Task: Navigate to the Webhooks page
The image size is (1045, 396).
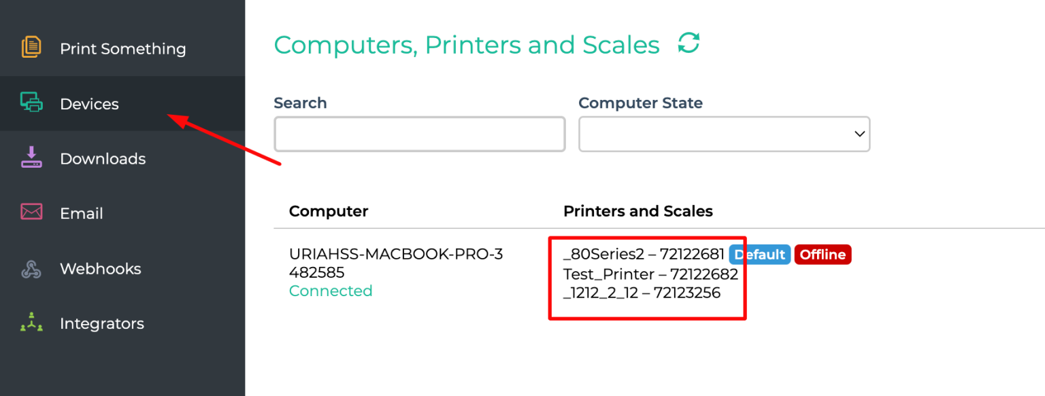Action: click(x=101, y=269)
